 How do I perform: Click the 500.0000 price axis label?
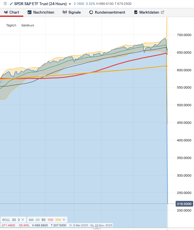tap(184, 105)
